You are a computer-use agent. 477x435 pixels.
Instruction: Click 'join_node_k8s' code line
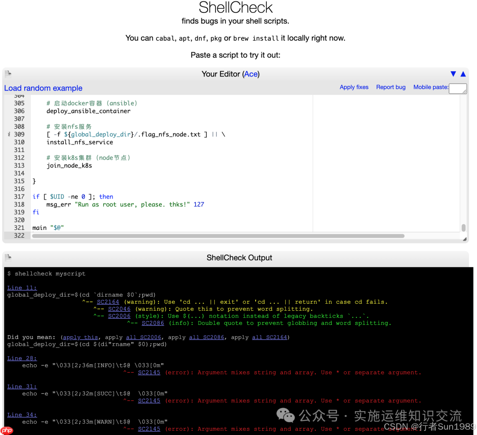coord(69,166)
